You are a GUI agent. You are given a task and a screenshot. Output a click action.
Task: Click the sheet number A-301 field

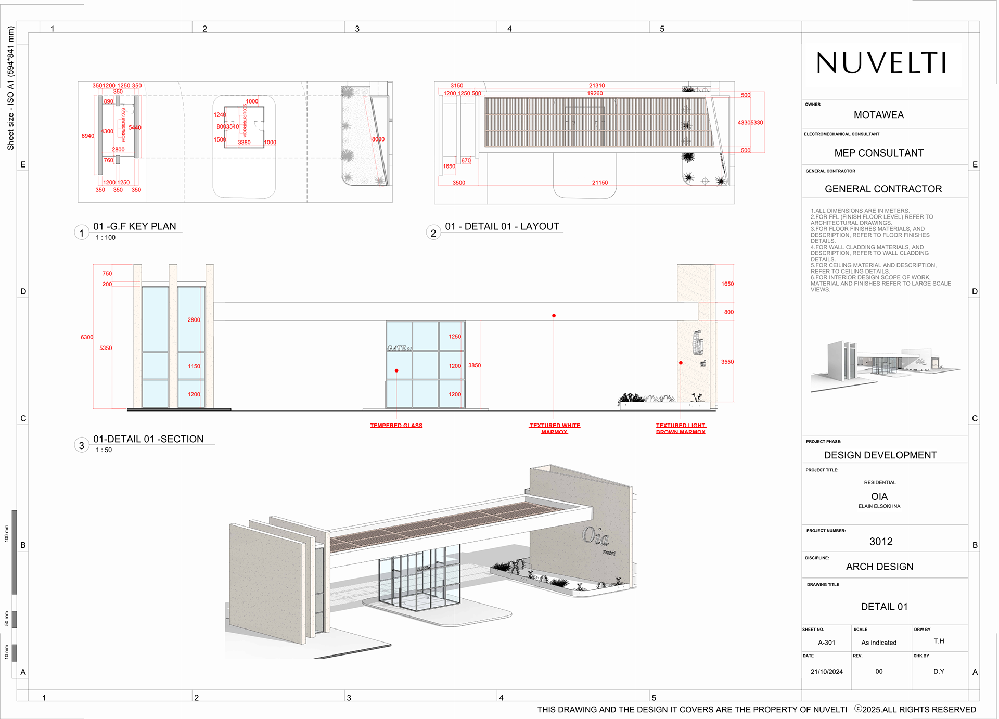(x=826, y=643)
